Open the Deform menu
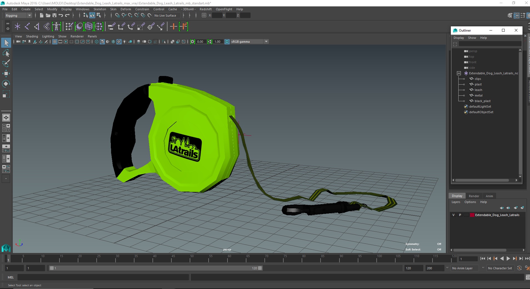The height and width of the screenshot is (289, 530). tap(126, 9)
